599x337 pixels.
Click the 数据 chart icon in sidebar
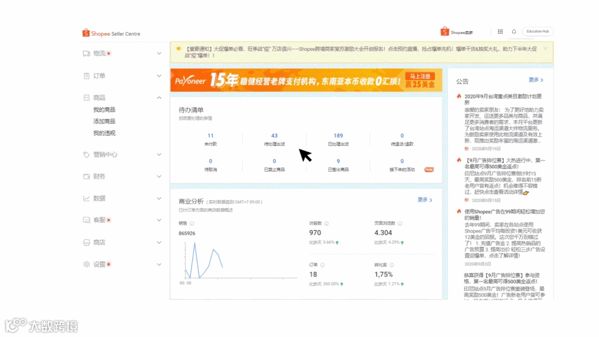(x=87, y=198)
